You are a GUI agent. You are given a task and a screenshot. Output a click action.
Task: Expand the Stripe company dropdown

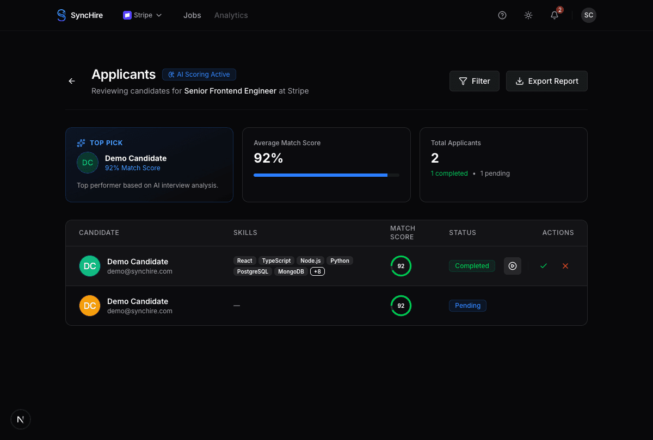tap(143, 15)
